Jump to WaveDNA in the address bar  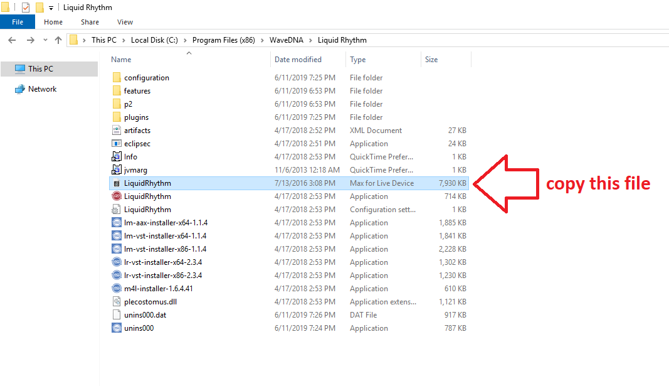(x=287, y=40)
